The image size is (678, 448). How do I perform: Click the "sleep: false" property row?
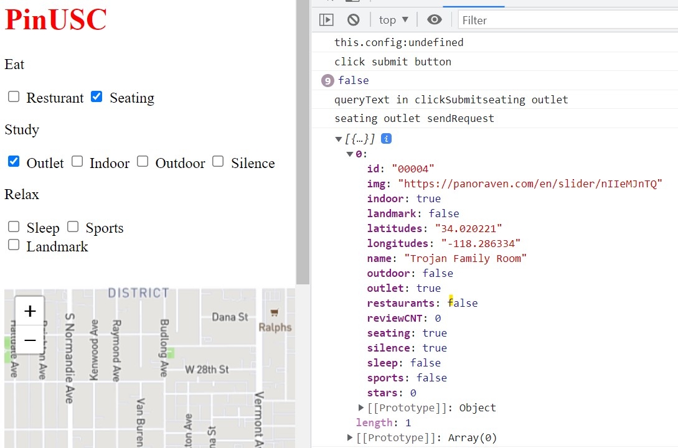point(404,363)
